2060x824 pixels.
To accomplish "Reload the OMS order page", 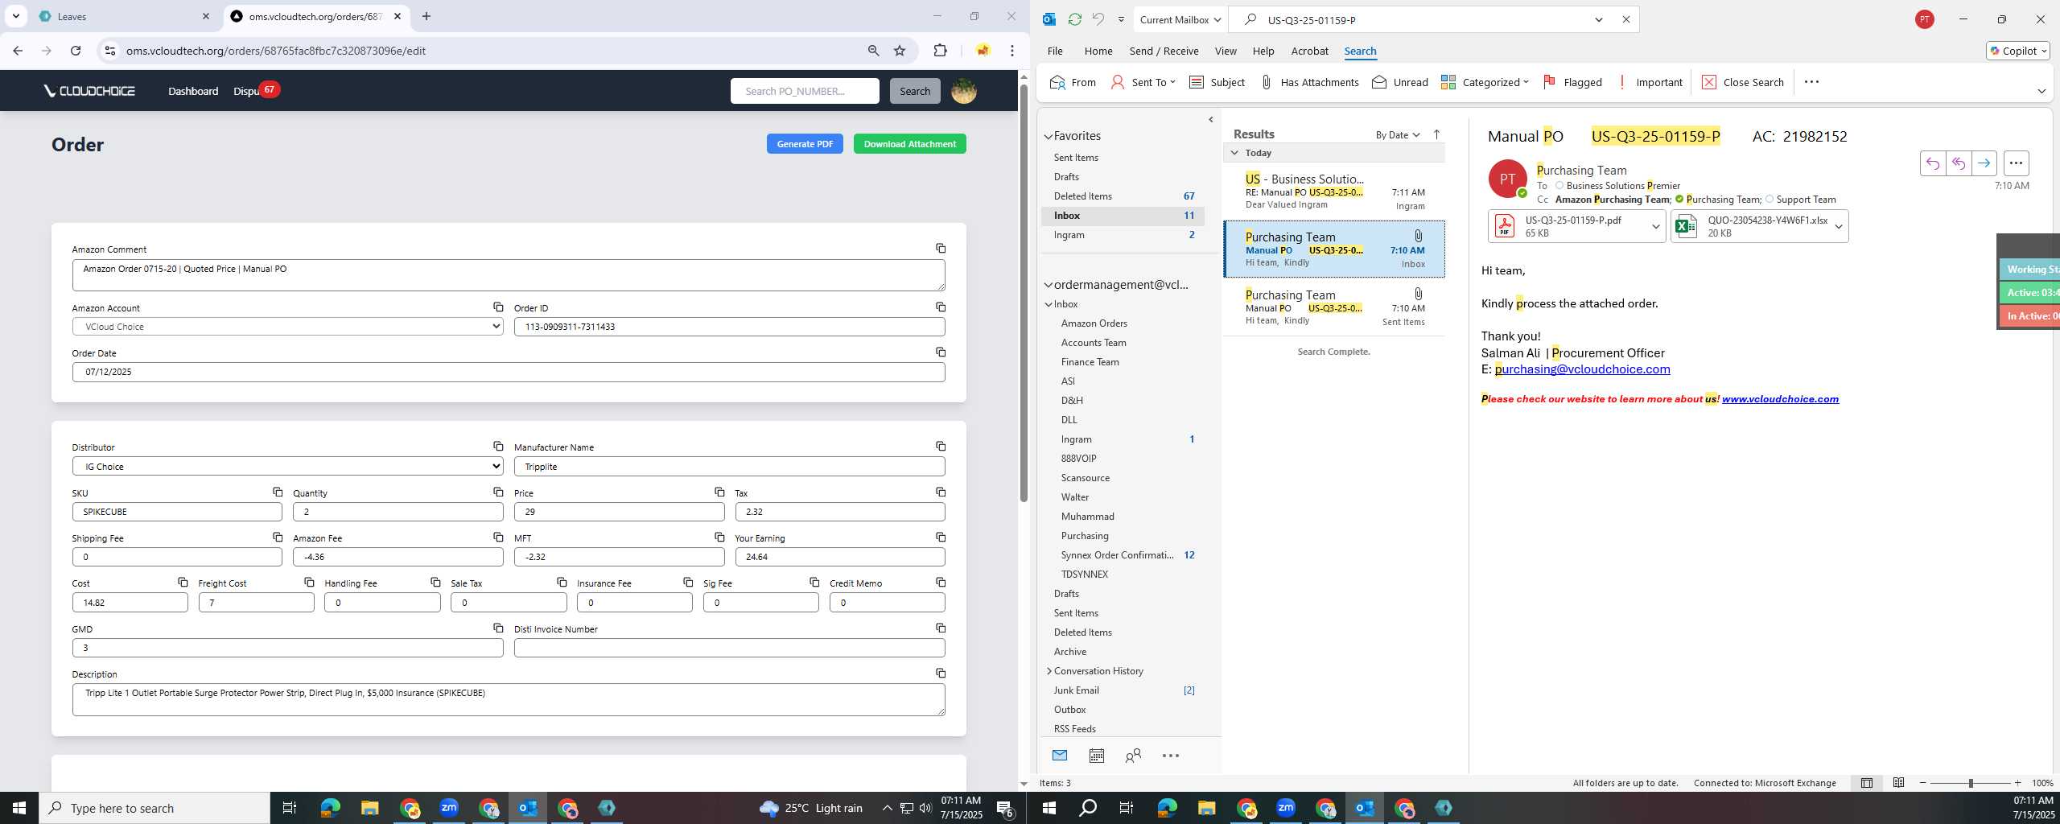I will [x=76, y=51].
